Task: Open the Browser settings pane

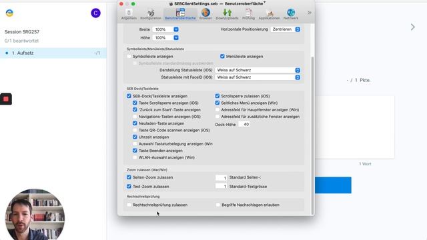Action: point(205,14)
